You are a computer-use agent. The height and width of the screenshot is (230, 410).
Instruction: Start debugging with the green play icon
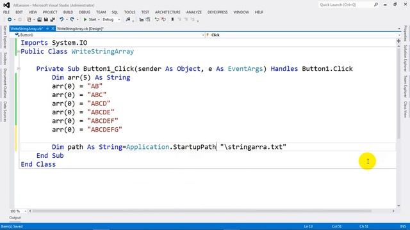point(85,20)
